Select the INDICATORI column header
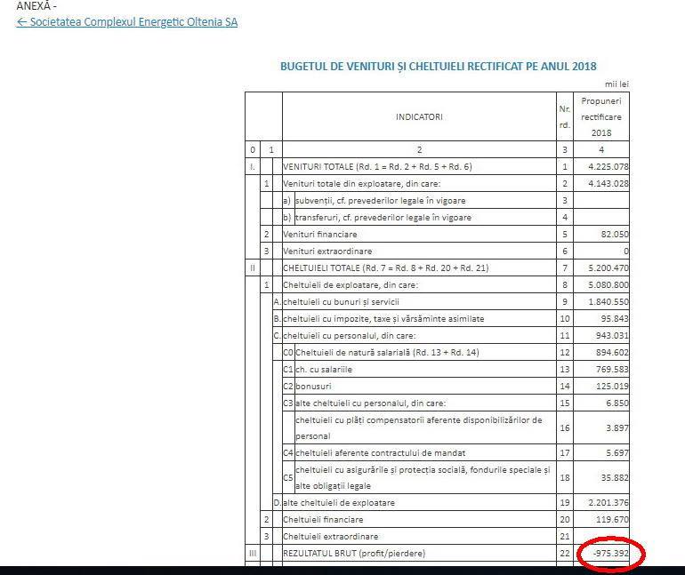 417,116
